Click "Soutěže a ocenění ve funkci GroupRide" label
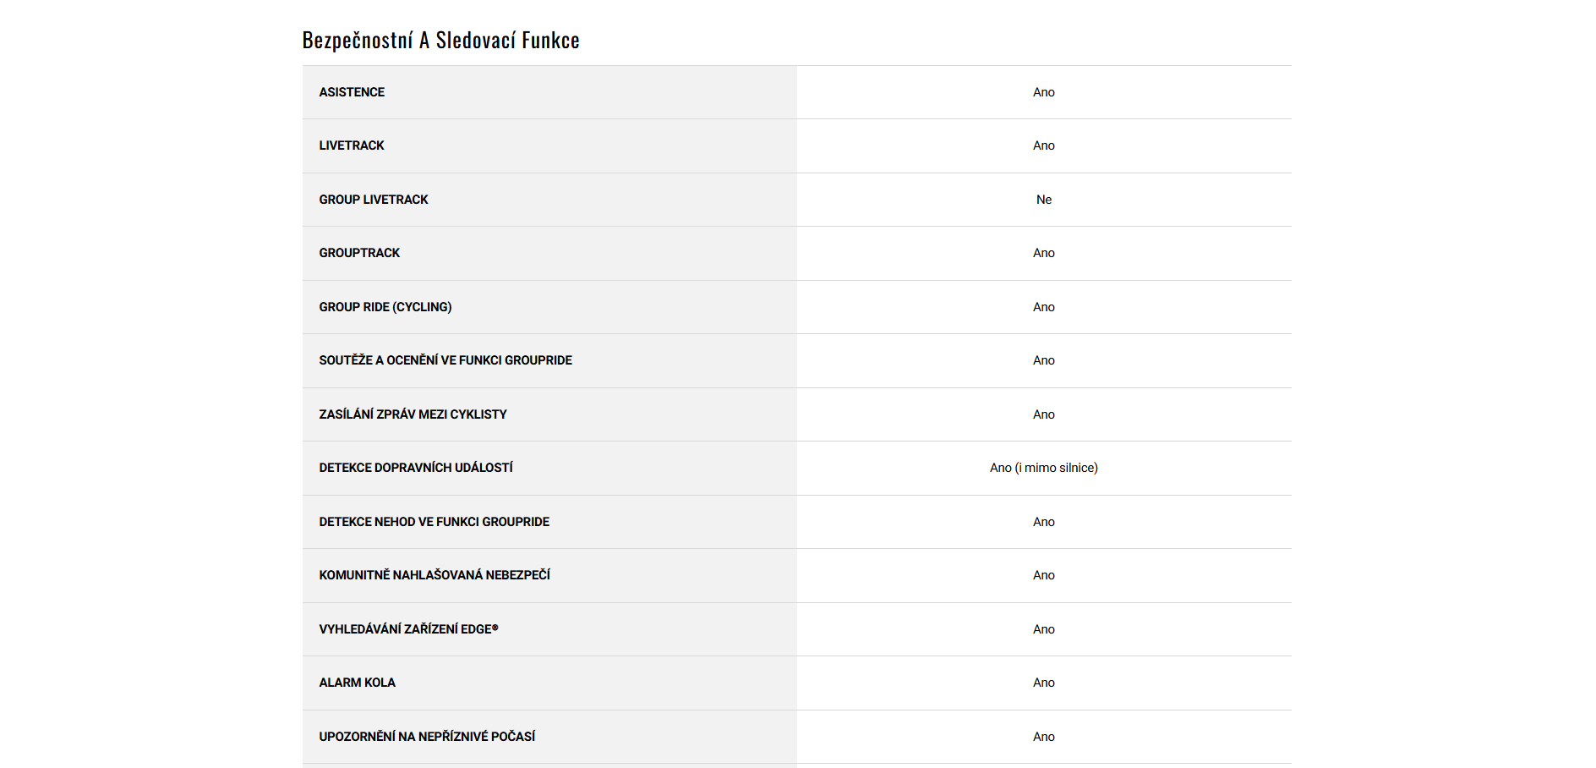 pyautogui.click(x=445, y=360)
